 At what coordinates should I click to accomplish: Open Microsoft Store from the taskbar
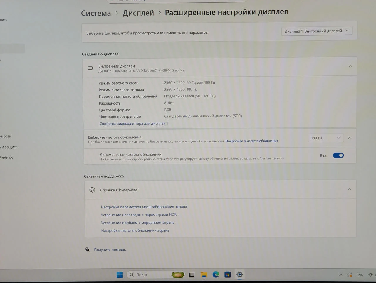click(x=228, y=275)
